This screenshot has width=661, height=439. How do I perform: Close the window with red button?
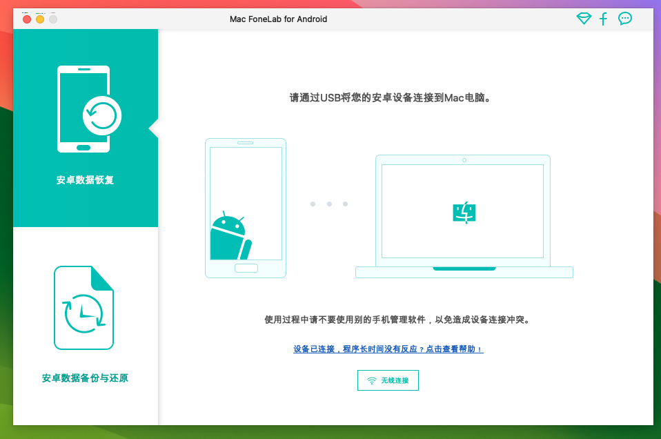coord(27,19)
